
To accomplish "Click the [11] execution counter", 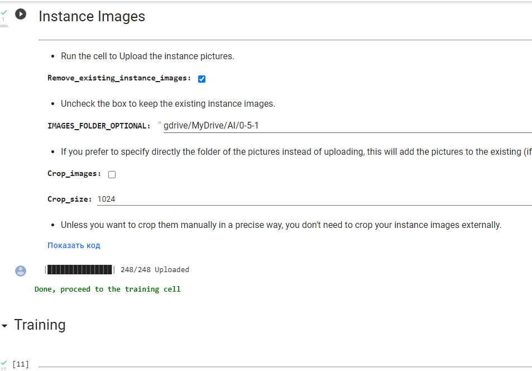I will [20, 364].
